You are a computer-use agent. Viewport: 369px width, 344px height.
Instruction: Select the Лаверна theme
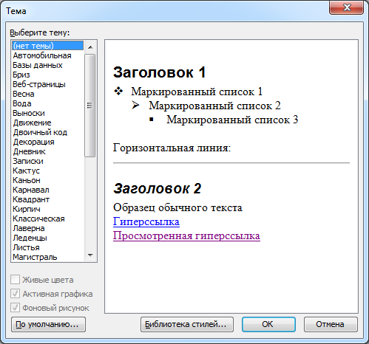pyautogui.click(x=48, y=228)
